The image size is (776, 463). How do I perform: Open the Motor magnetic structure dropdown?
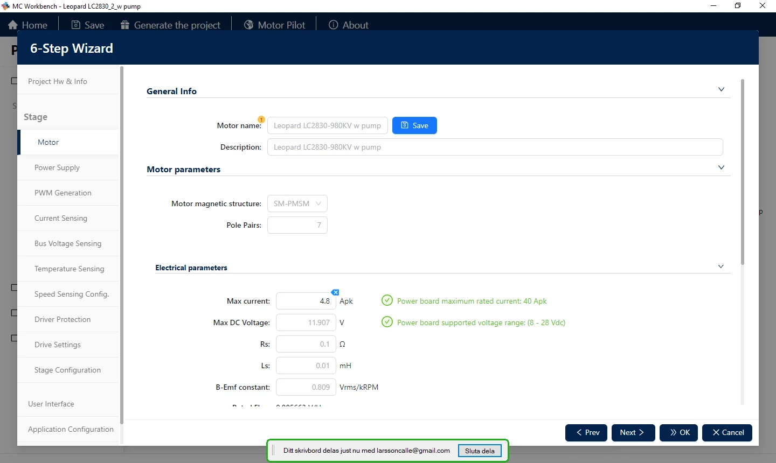point(297,204)
